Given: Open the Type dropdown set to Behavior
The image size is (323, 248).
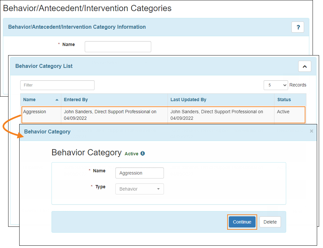Looking at the screenshot, I should (x=139, y=189).
